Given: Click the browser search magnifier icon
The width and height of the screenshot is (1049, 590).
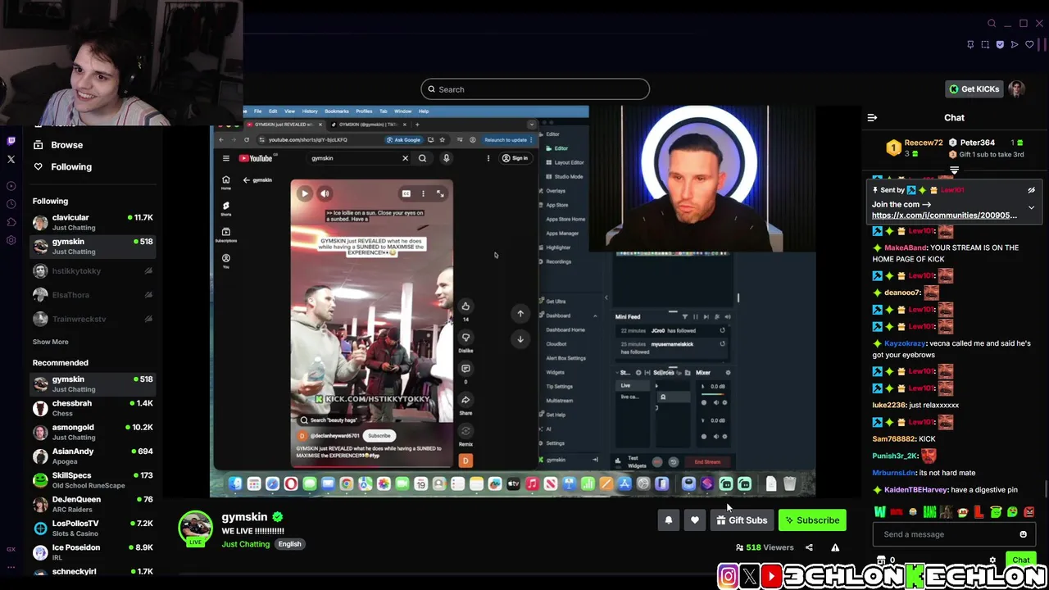Looking at the screenshot, I should pos(992,24).
